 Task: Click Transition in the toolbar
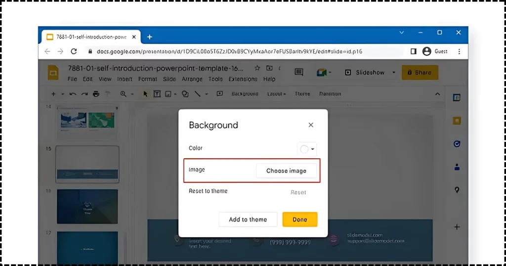pyautogui.click(x=330, y=94)
